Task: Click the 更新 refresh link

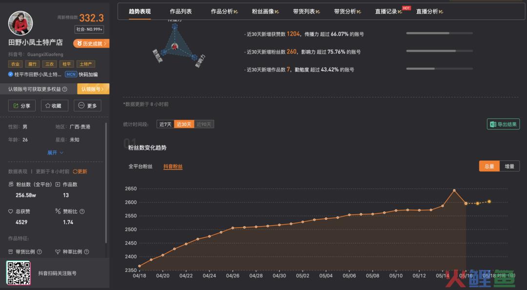Action: 80,172
